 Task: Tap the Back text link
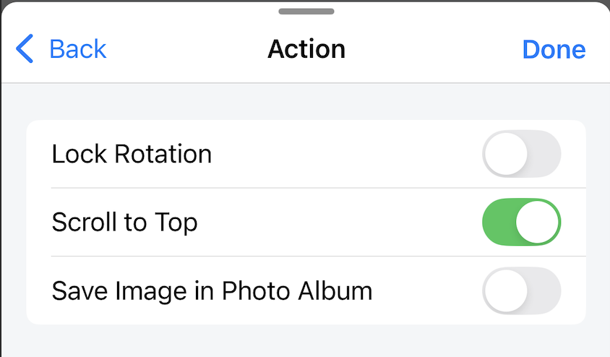pyautogui.click(x=77, y=49)
